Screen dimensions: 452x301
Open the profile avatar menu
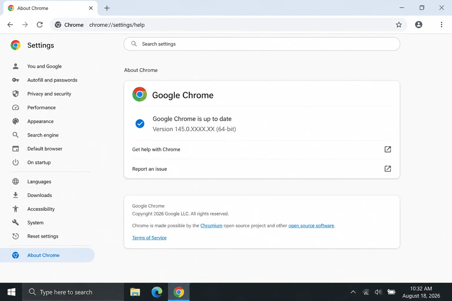(418, 25)
